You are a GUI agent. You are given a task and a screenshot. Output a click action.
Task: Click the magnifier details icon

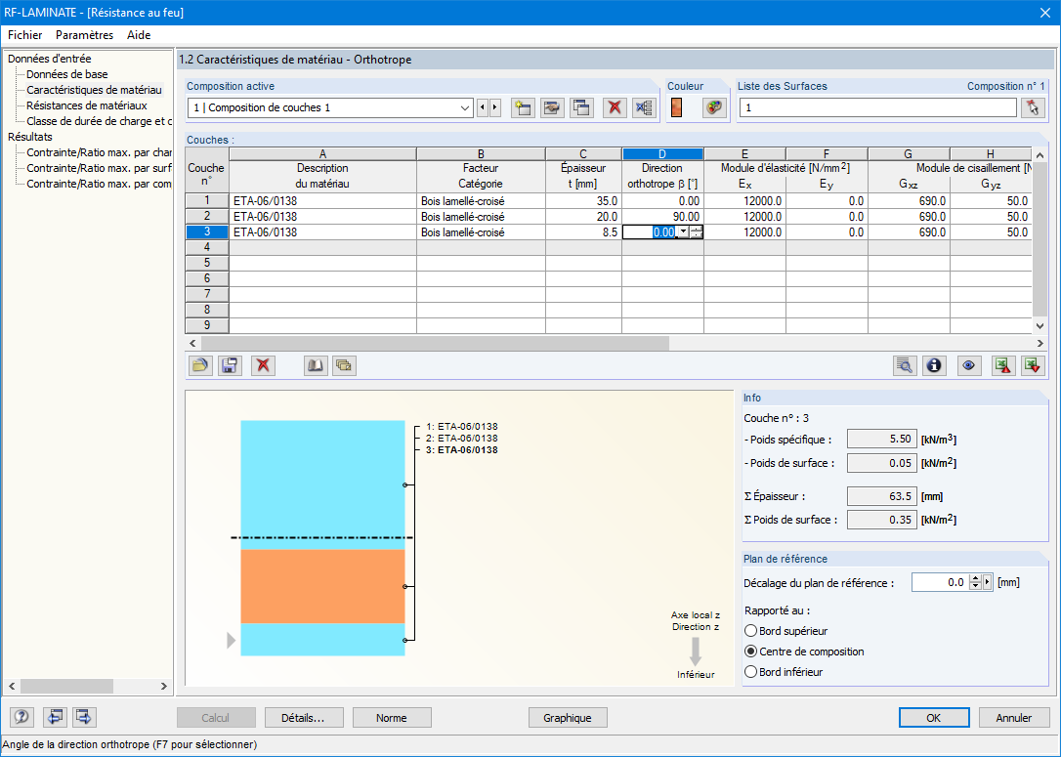(904, 365)
